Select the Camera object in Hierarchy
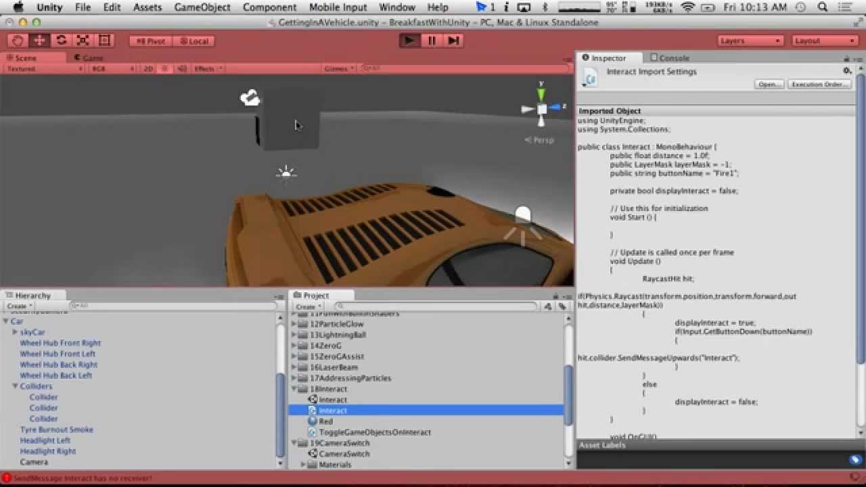 [x=34, y=462]
